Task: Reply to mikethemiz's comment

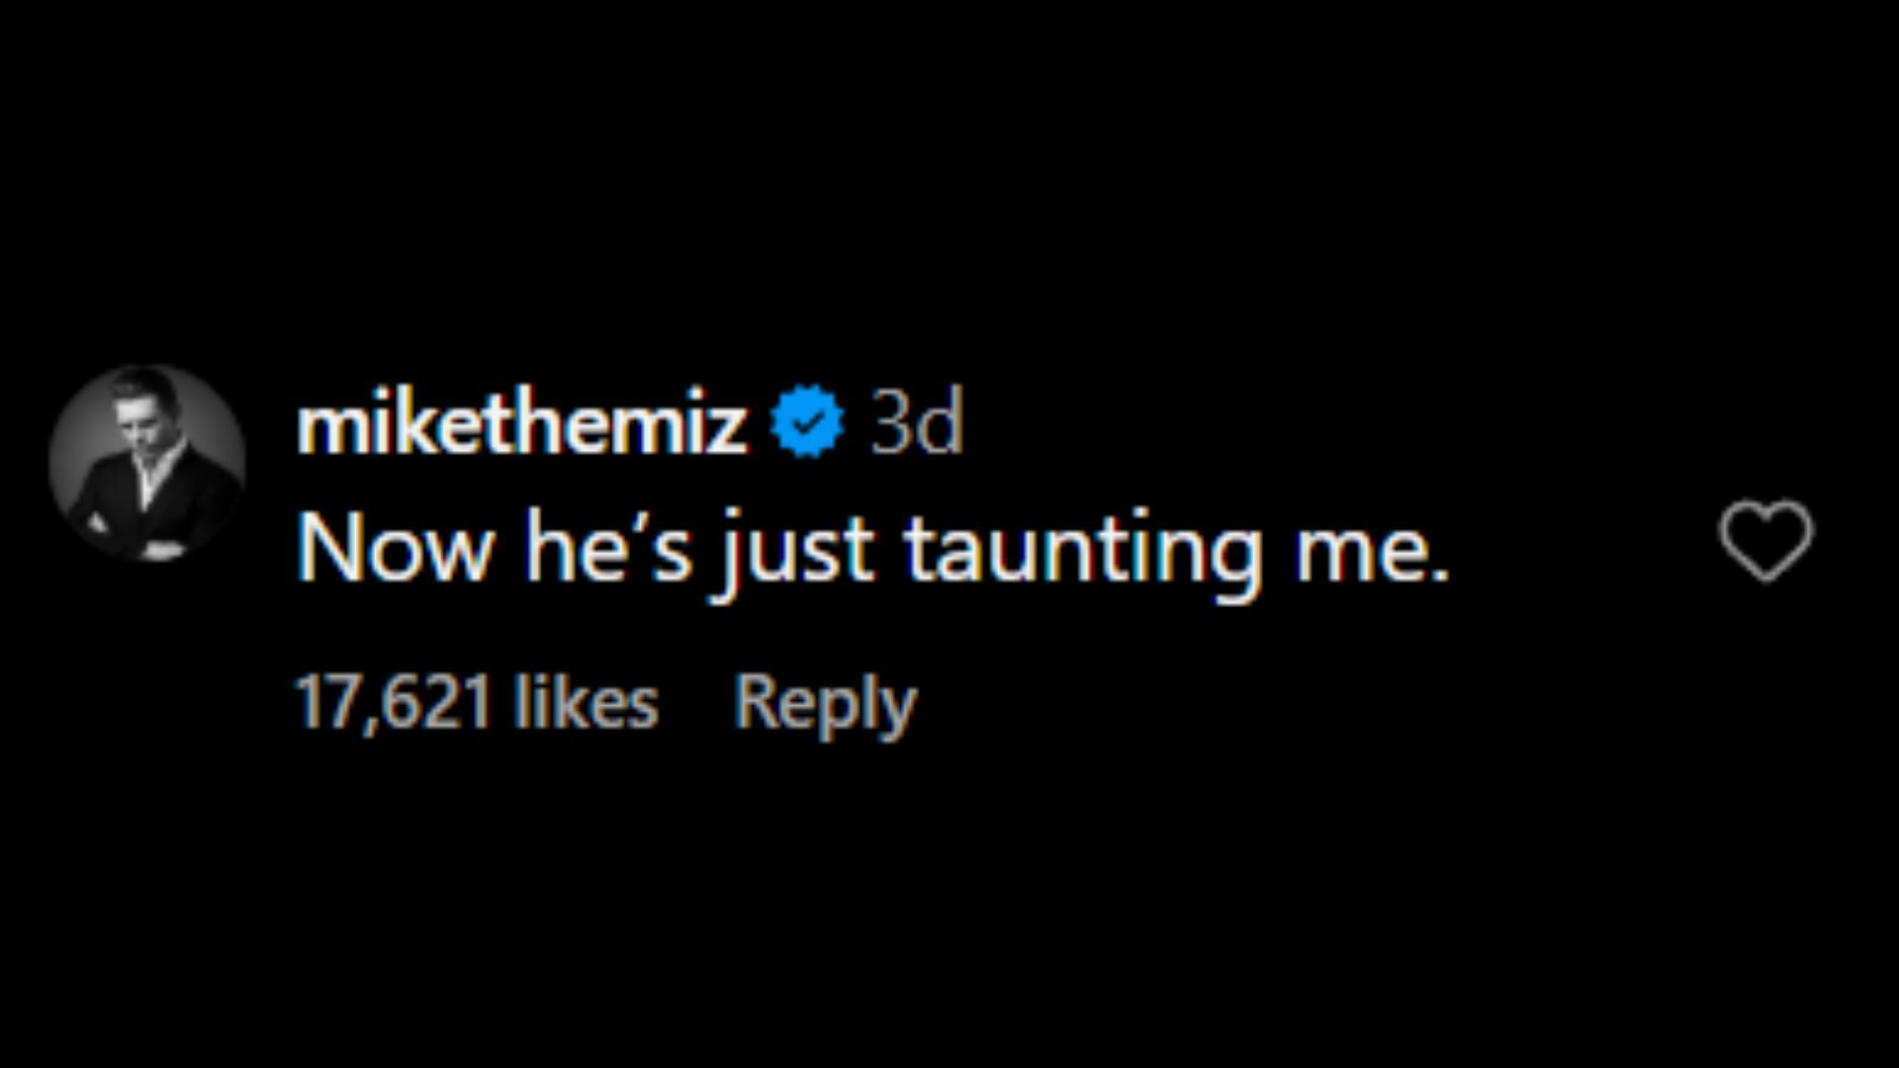Action: click(x=825, y=703)
